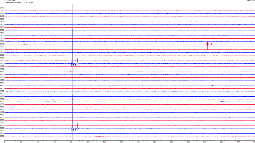Viewport: 255px width, 143px height.
Task: Click the 28m tick label on axis
Action: click(238, 142)
